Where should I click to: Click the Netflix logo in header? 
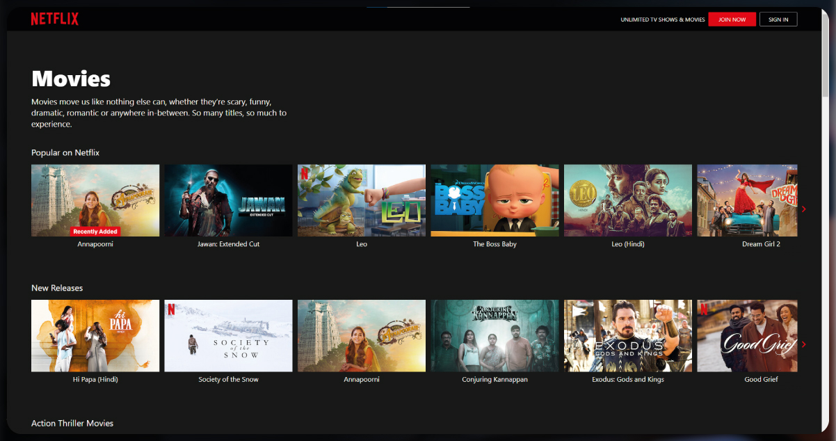tap(54, 19)
